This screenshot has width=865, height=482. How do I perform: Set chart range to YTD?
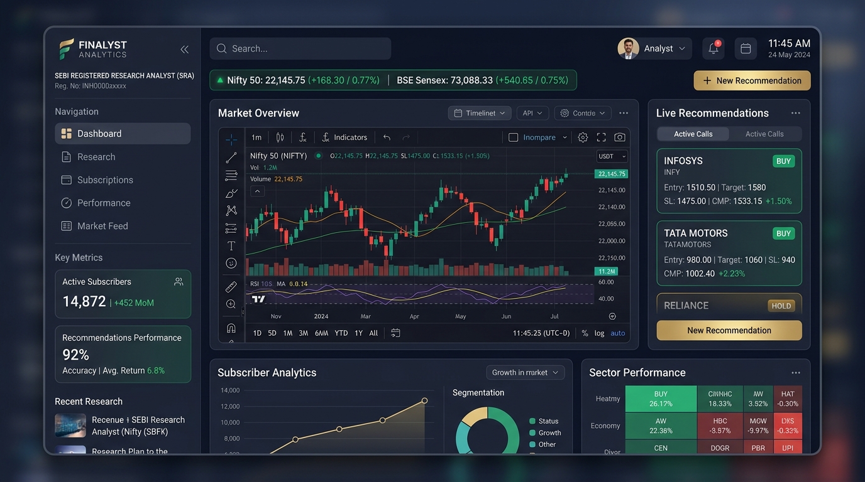click(341, 333)
